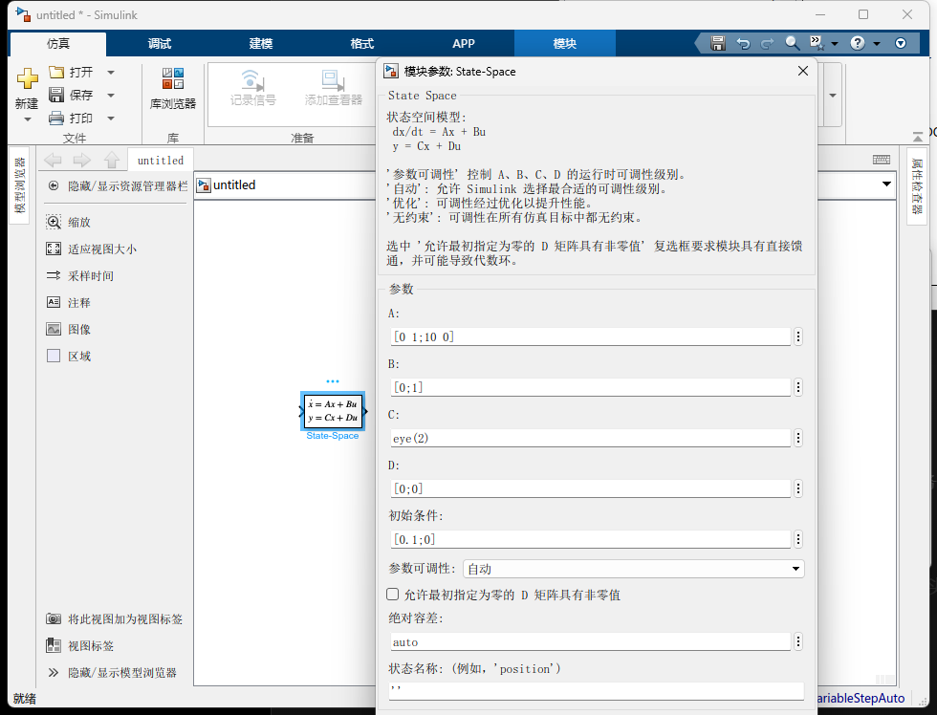Open the model path dropdown arrow at right
Screen dimensions: 937x715
tap(887, 184)
